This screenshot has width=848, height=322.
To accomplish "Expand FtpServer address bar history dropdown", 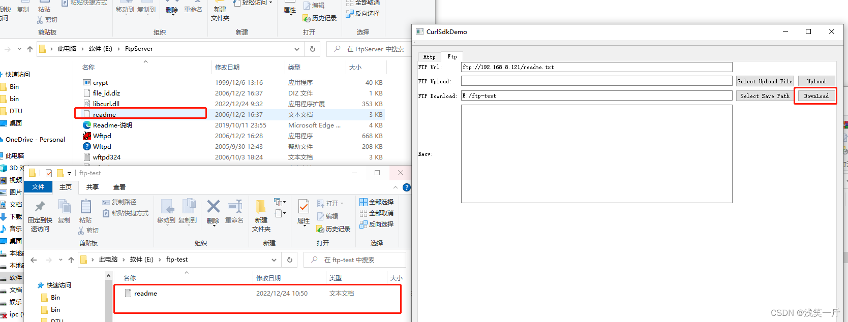I will [x=297, y=49].
